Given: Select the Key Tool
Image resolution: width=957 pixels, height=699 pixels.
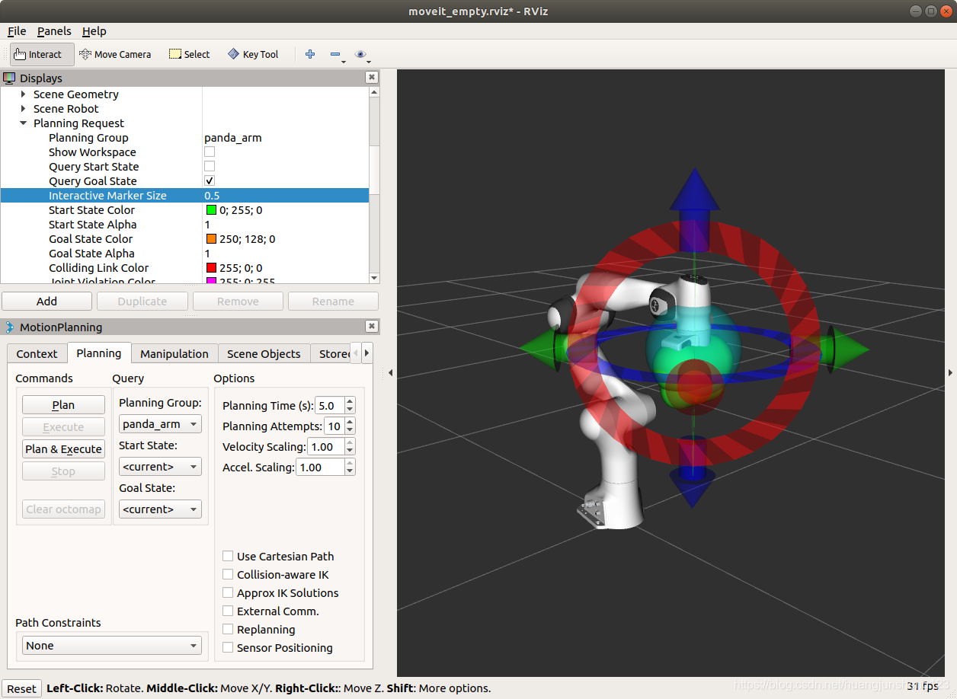Looking at the screenshot, I should (x=252, y=54).
